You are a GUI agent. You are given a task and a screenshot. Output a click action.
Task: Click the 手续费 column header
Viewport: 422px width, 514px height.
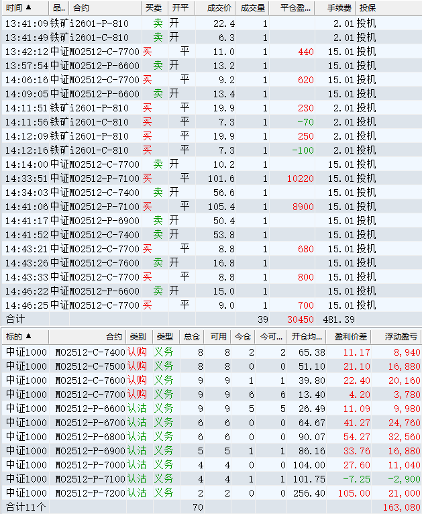click(x=335, y=7)
